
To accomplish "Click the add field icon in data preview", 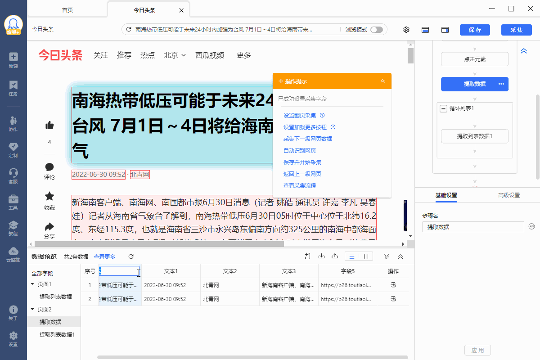I will pos(308,256).
